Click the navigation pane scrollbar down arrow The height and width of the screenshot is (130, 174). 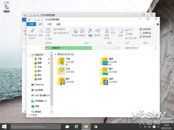click(x=52, y=112)
